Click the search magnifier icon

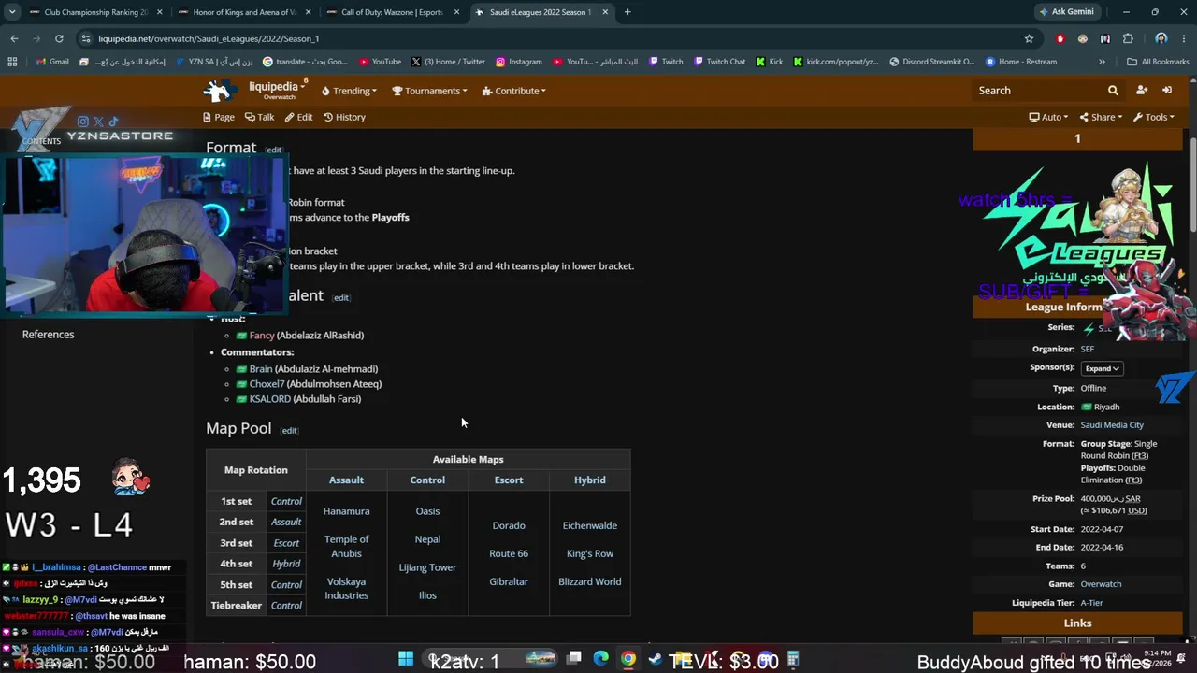1113,91
